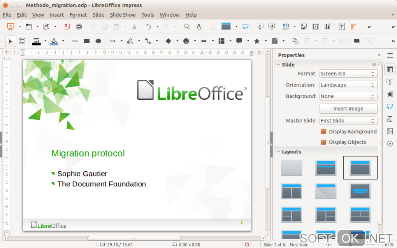Insert a chart icon
Image resolution: width=397 pixels, height=248 pixels.
(327, 26)
